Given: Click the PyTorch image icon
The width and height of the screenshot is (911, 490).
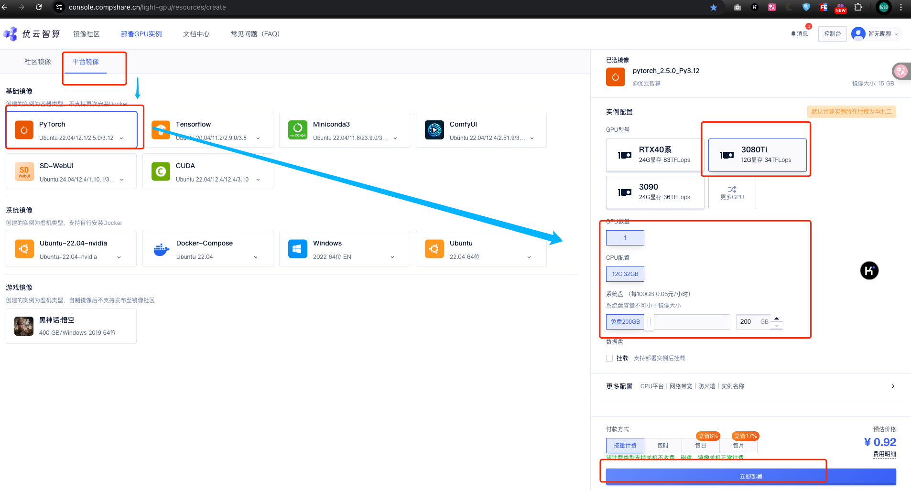Looking at the screenshot, I should click(x=24, y=130).
